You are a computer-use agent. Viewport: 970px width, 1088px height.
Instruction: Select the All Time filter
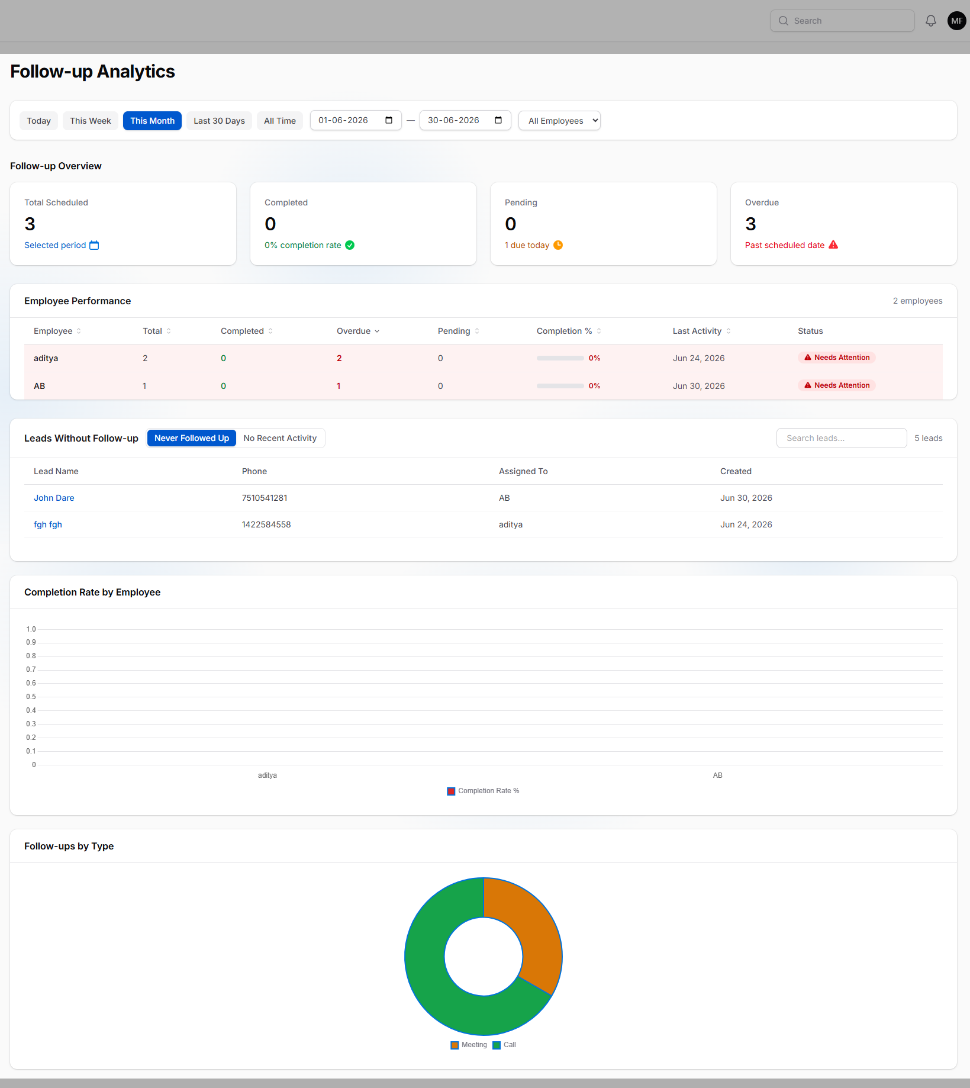point(280,121)
